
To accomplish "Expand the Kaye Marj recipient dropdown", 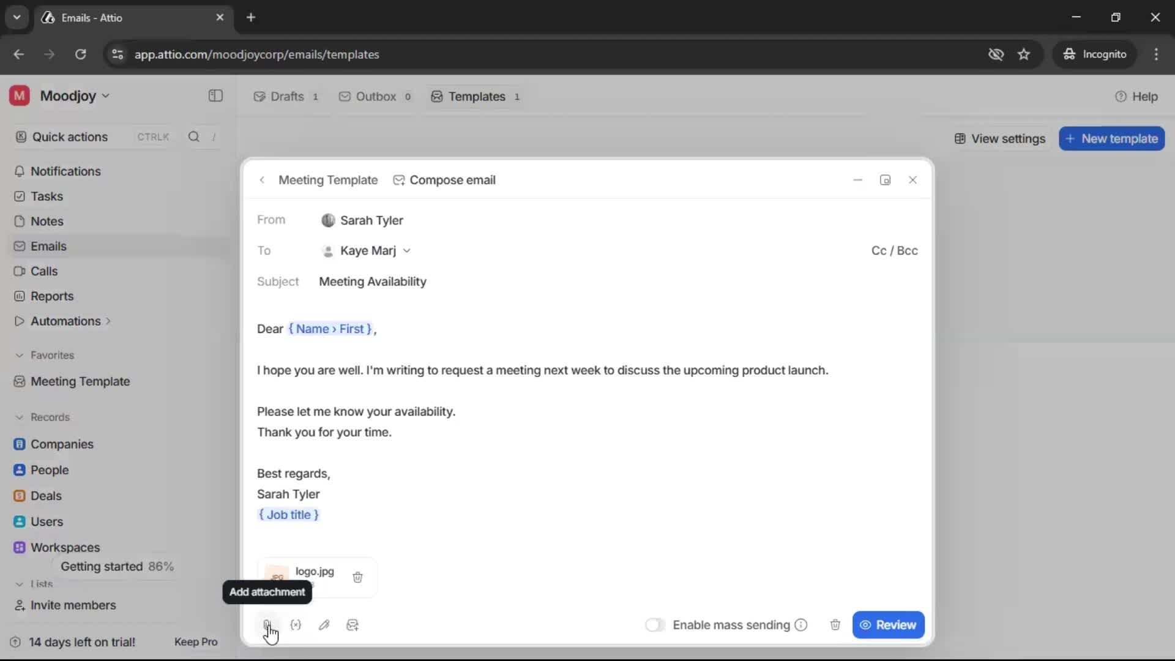I will pos(408,251).
